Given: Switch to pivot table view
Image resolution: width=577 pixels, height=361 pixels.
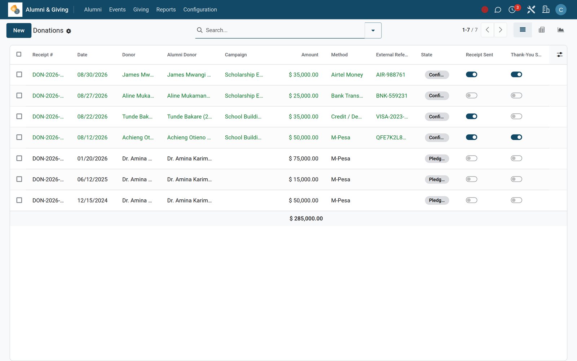Looking at the screenshot, I should 542,30.
